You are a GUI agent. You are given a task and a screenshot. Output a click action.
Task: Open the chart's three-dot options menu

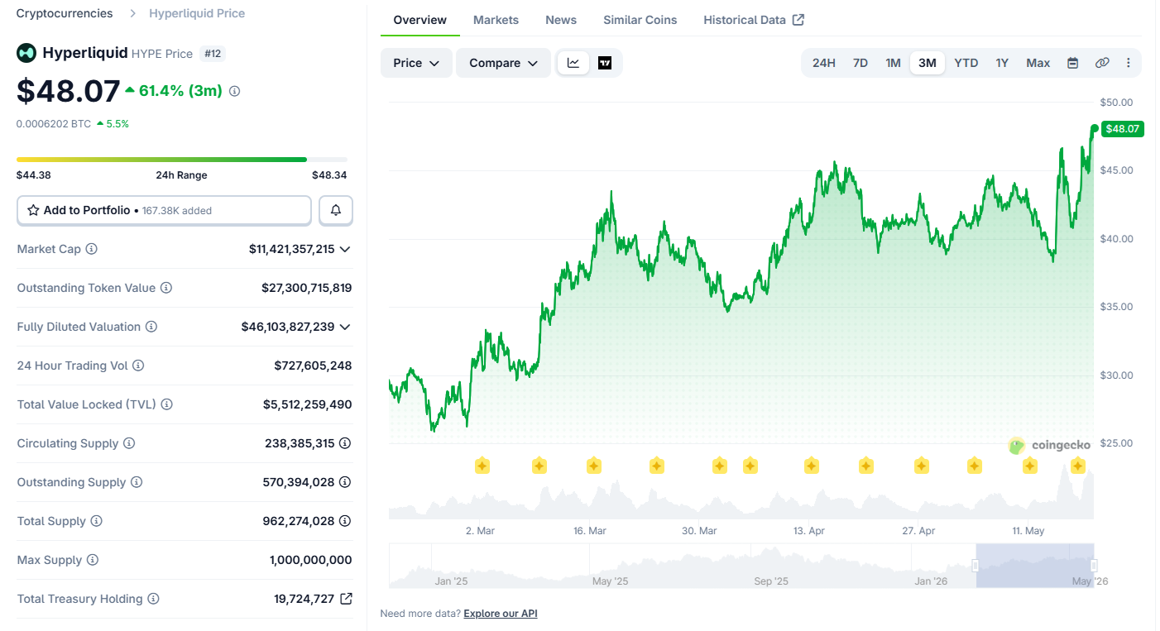tap(1129, 63)
